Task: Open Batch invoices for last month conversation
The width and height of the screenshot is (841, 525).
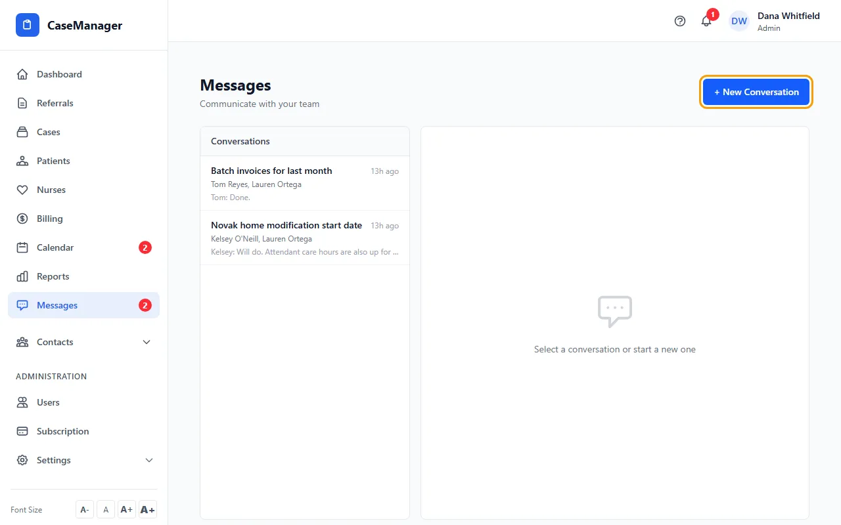Action: coord(305,183)
